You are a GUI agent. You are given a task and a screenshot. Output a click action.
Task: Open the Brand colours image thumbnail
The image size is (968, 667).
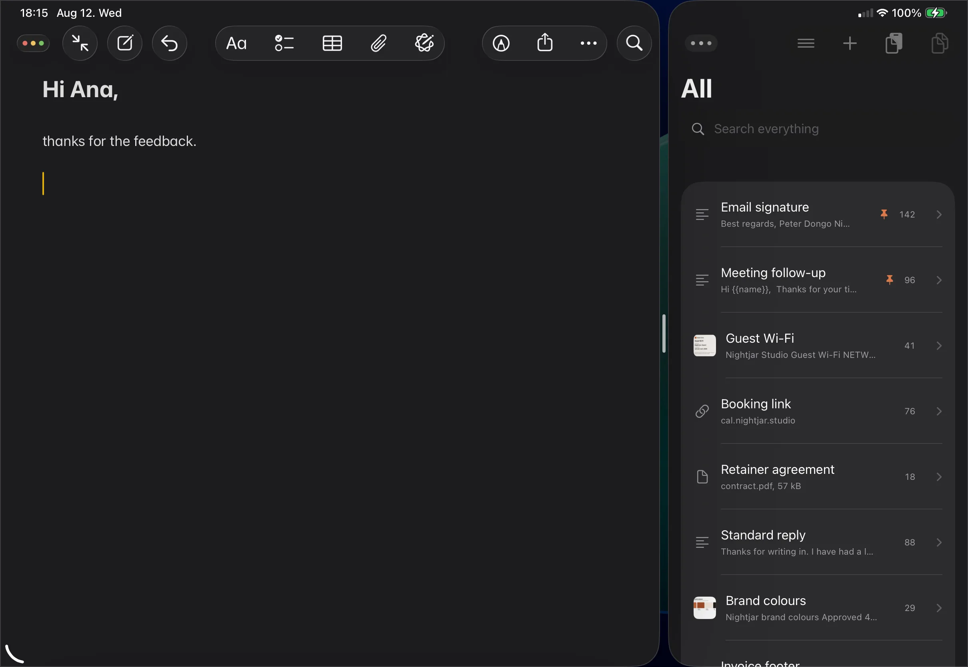pyautogui.click(x=705, y=608)
